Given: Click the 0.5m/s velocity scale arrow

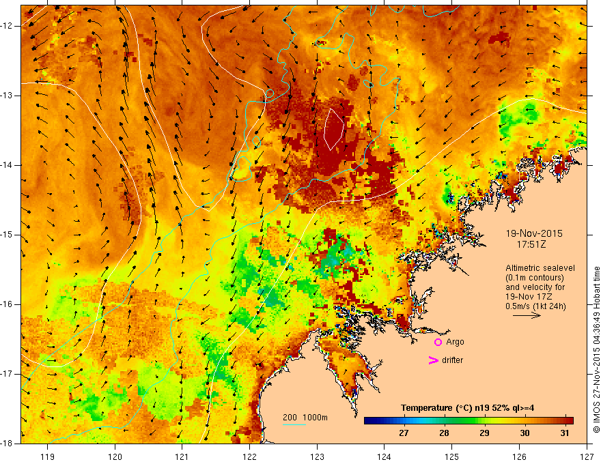Looking at the screenshot, I should [x=527, y=316].
